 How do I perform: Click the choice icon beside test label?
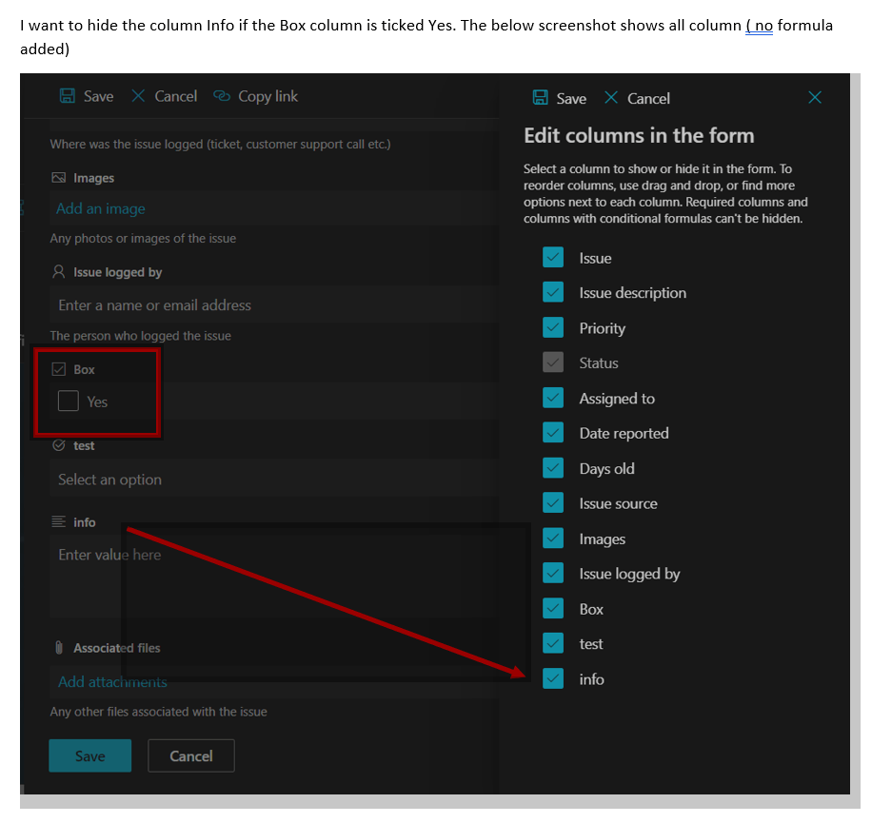tap(58, 445)
